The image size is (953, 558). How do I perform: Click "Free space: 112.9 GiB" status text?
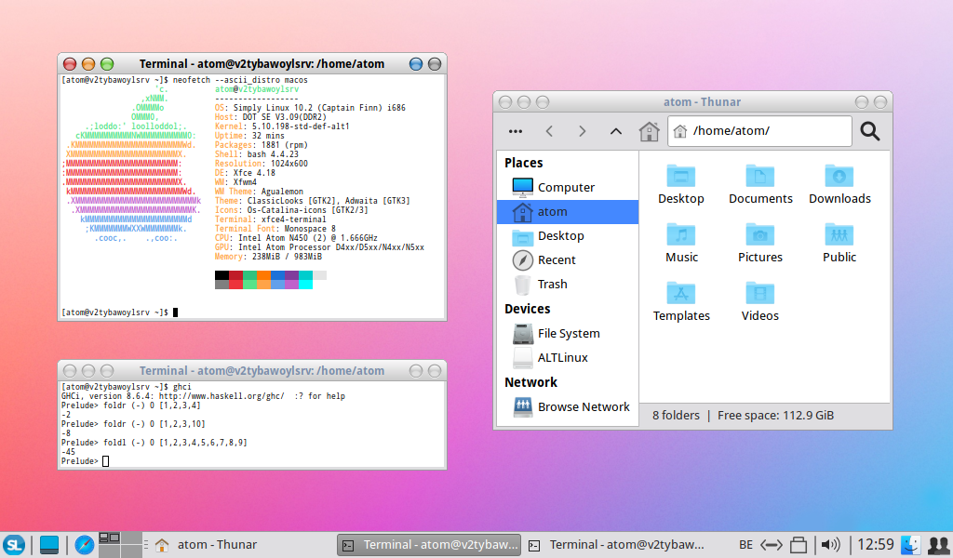[x=775, y=416]
